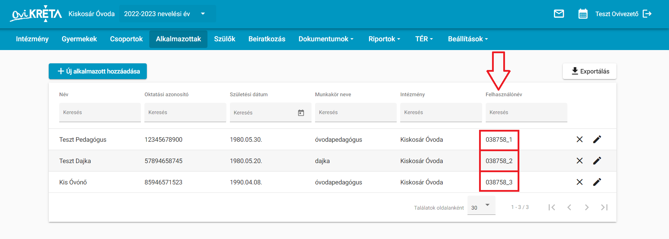Click the dajka job title cell

322,161
